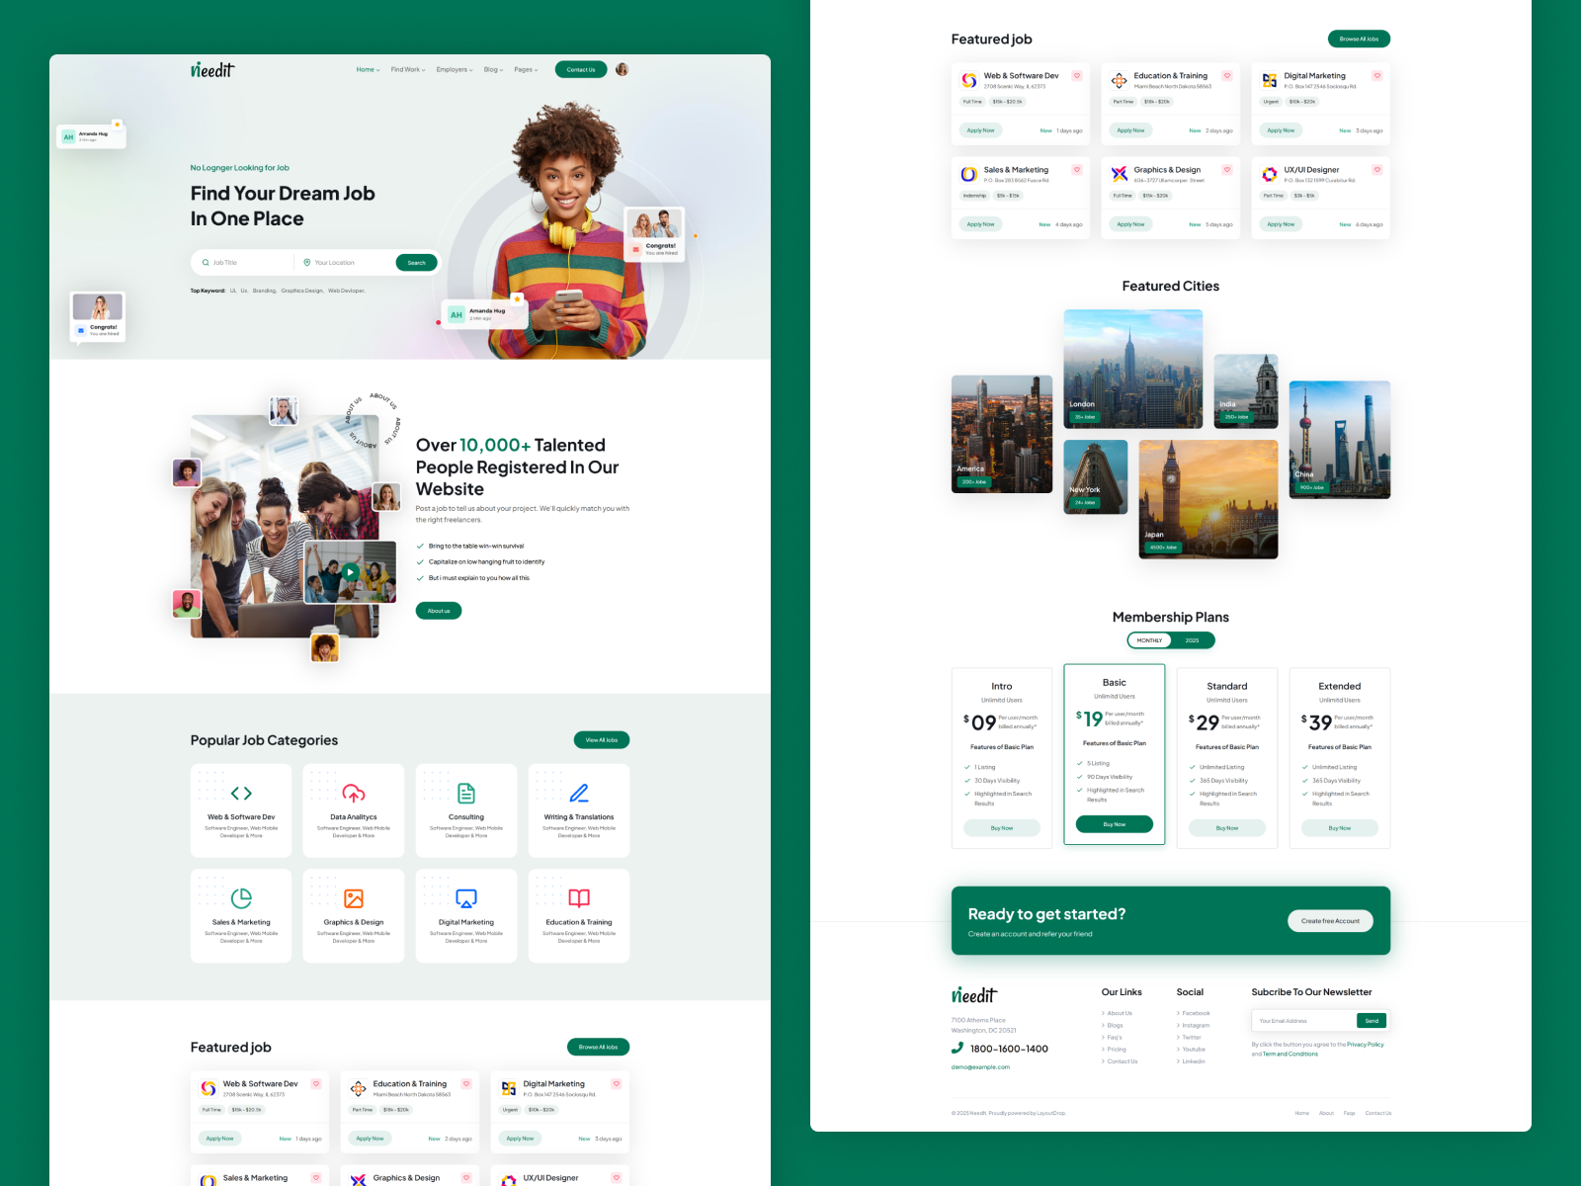The height and width of the screenshot is (1186, 1581).
Task: Click the demo@example.com email link
Action: coord(980,1067)
